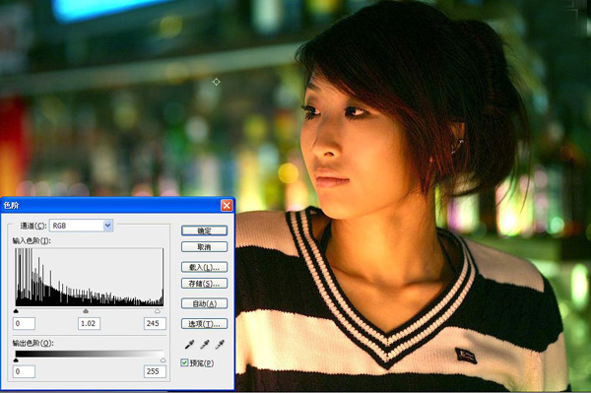This screenshot has width=591, height=393.
Task: Click the input midtone gray slider
Action: pos(86,311)
